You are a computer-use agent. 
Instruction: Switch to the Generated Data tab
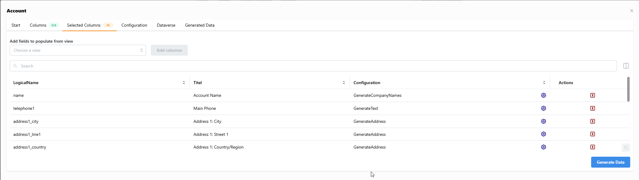[200, 25]
